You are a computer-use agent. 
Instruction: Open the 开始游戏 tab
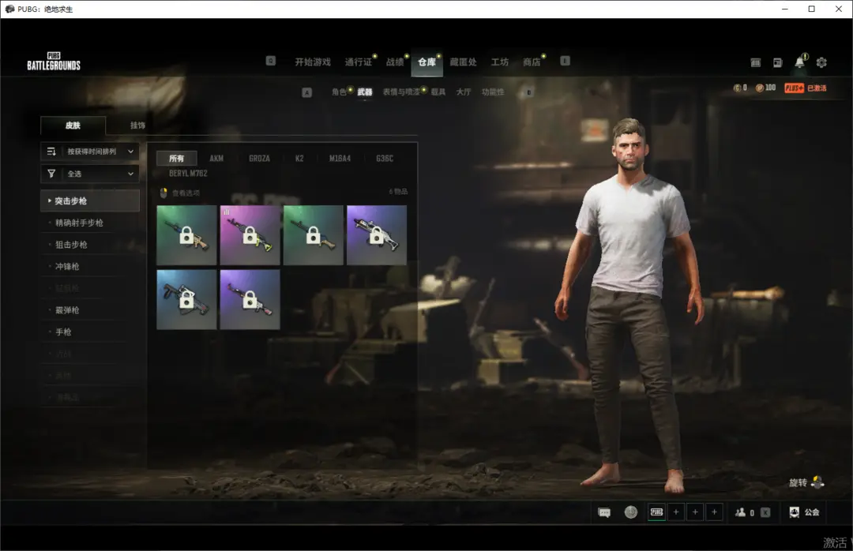[313, 62]
